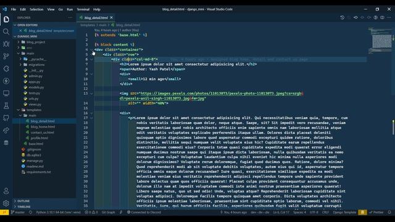Open the Source Control view
395x222 pixels.
6,56
